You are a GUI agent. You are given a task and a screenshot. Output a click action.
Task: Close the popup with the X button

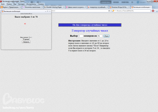50,12
